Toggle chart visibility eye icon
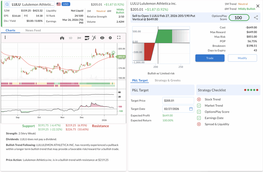The height and width of the screenshot is (172, 263). [102, 38]
